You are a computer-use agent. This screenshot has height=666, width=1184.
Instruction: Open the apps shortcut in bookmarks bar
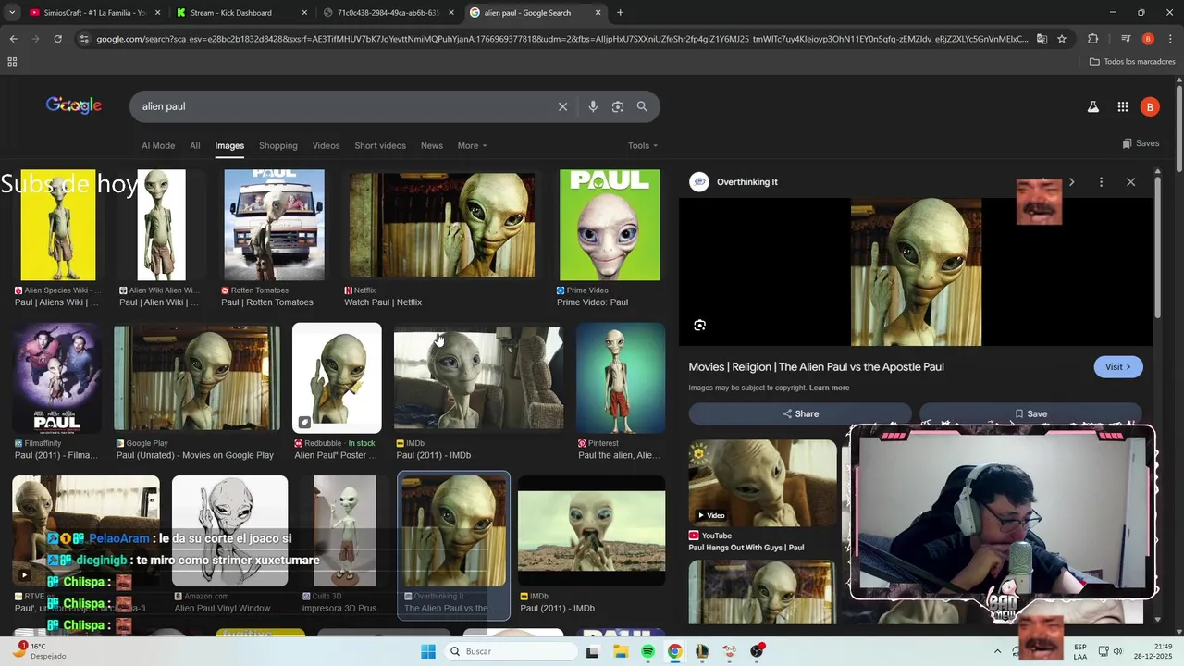12,62
